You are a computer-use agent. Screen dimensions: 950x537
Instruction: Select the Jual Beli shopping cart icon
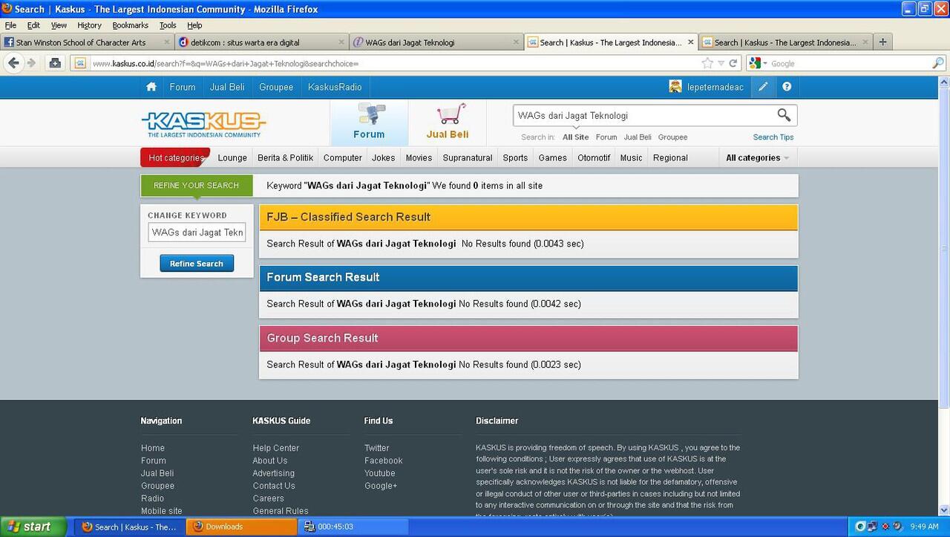[x=448, y=123]
